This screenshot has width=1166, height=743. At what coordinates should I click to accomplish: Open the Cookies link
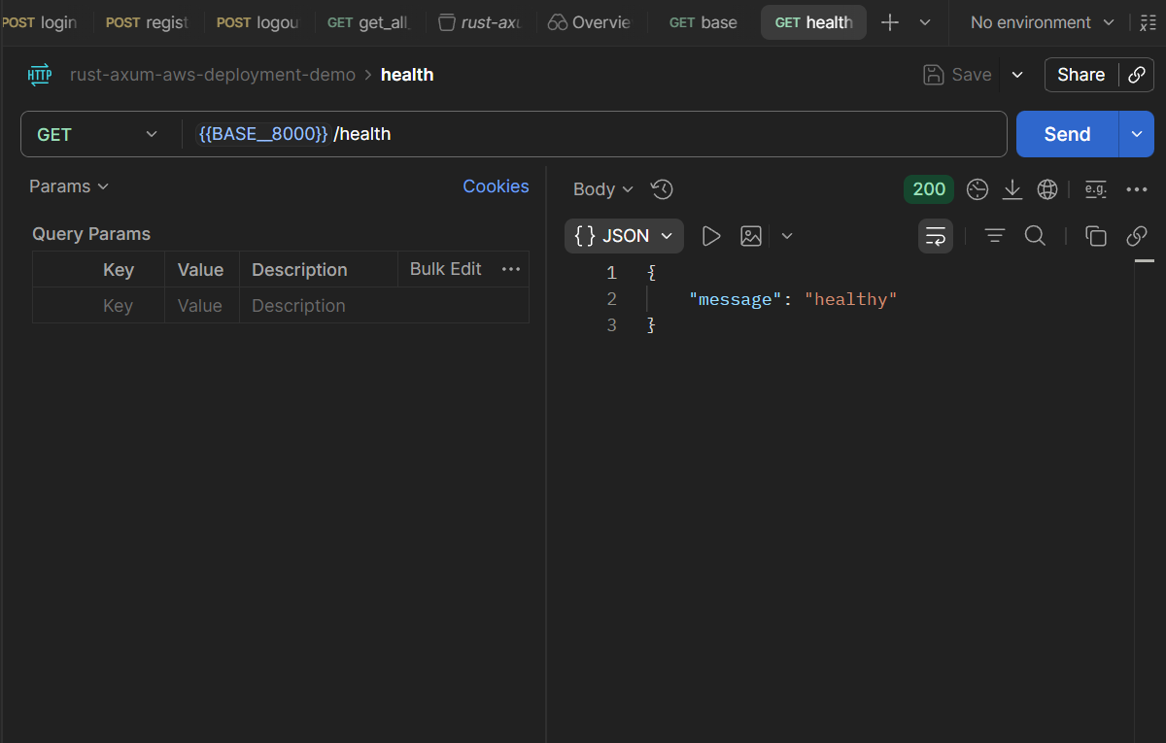[496, 186]
